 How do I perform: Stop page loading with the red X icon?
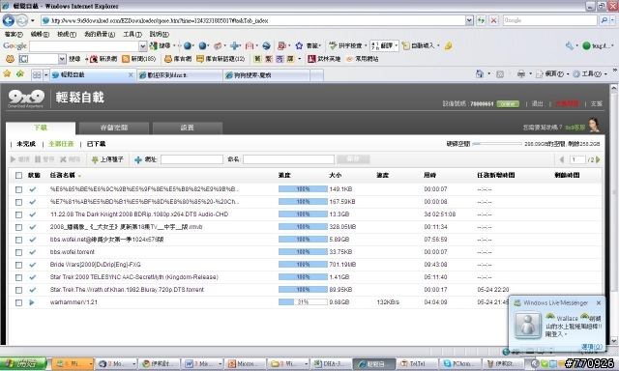click(493, 20)
